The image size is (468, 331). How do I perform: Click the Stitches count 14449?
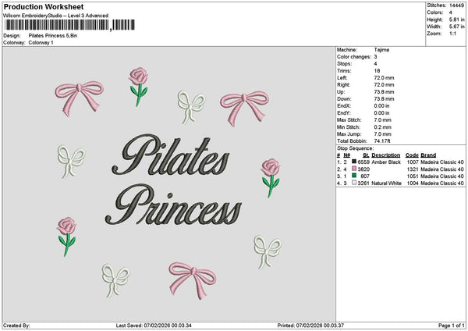coord(456,5)
